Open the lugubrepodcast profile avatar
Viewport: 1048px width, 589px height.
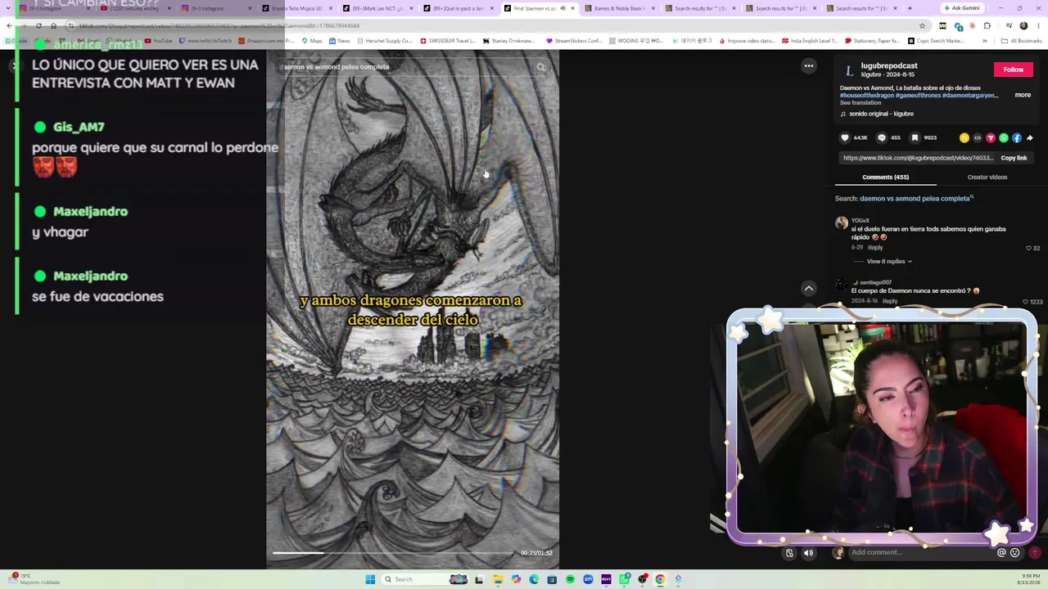coord(849,70)
